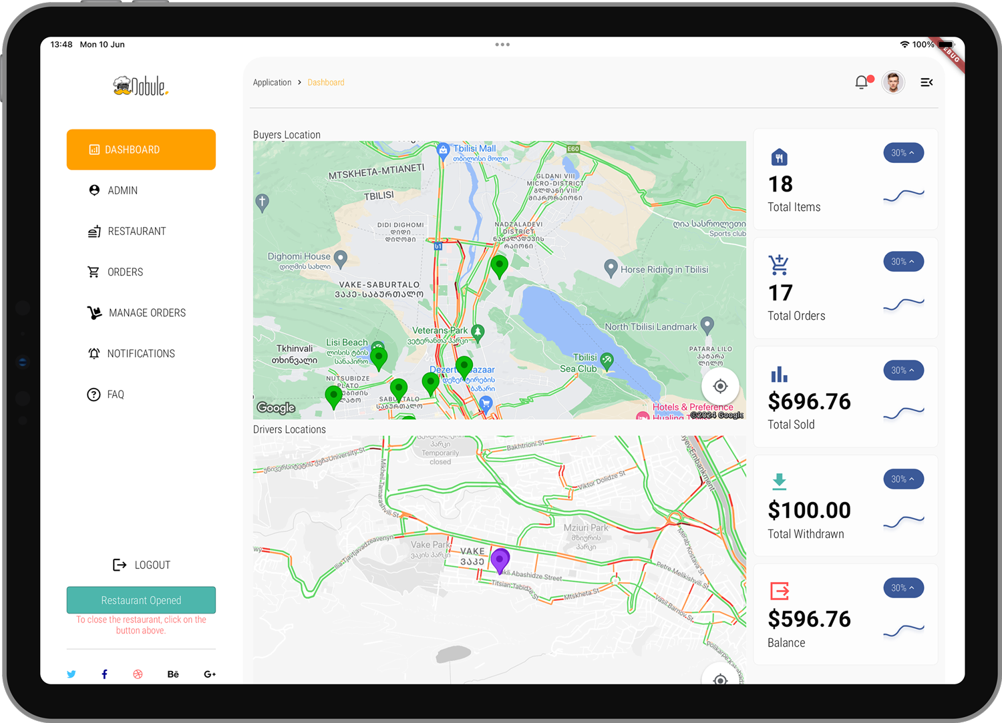Screen dimensions: 1002x723
Task: Collapse the sidebar using the menu toggle
Action: pyautogui.click(x=927, y=82)
